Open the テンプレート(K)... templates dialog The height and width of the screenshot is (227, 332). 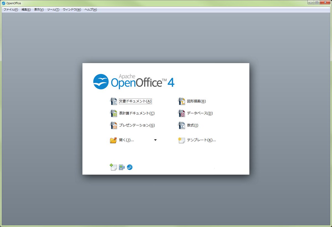[x=197, y=140]
